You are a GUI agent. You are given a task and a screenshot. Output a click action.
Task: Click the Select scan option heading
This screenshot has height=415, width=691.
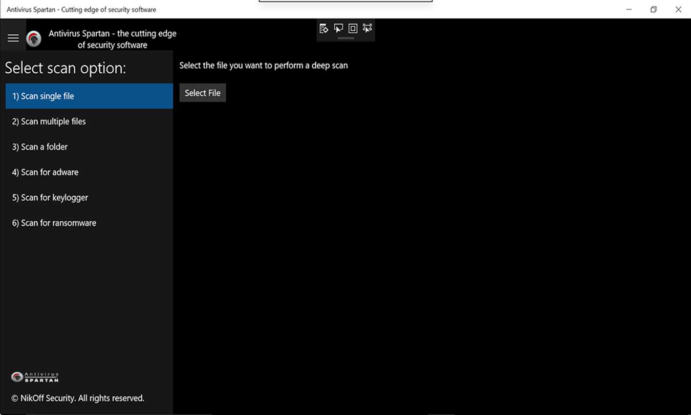[65, 68]
